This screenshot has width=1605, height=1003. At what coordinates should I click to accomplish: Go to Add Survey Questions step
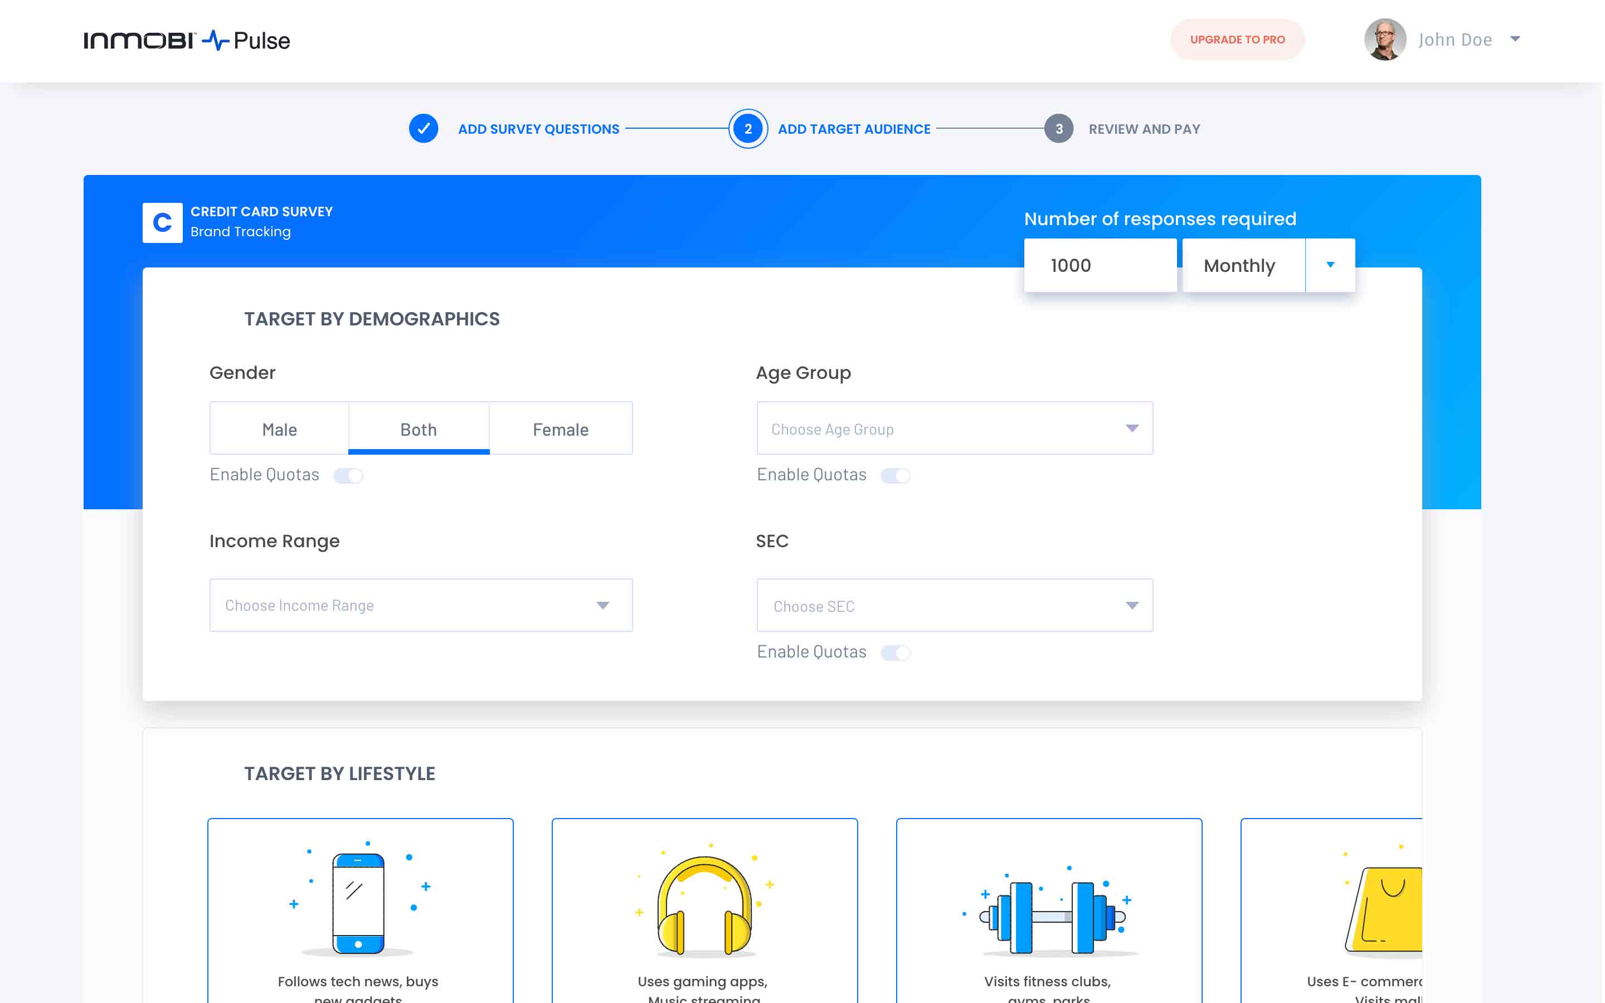[538, 129]
